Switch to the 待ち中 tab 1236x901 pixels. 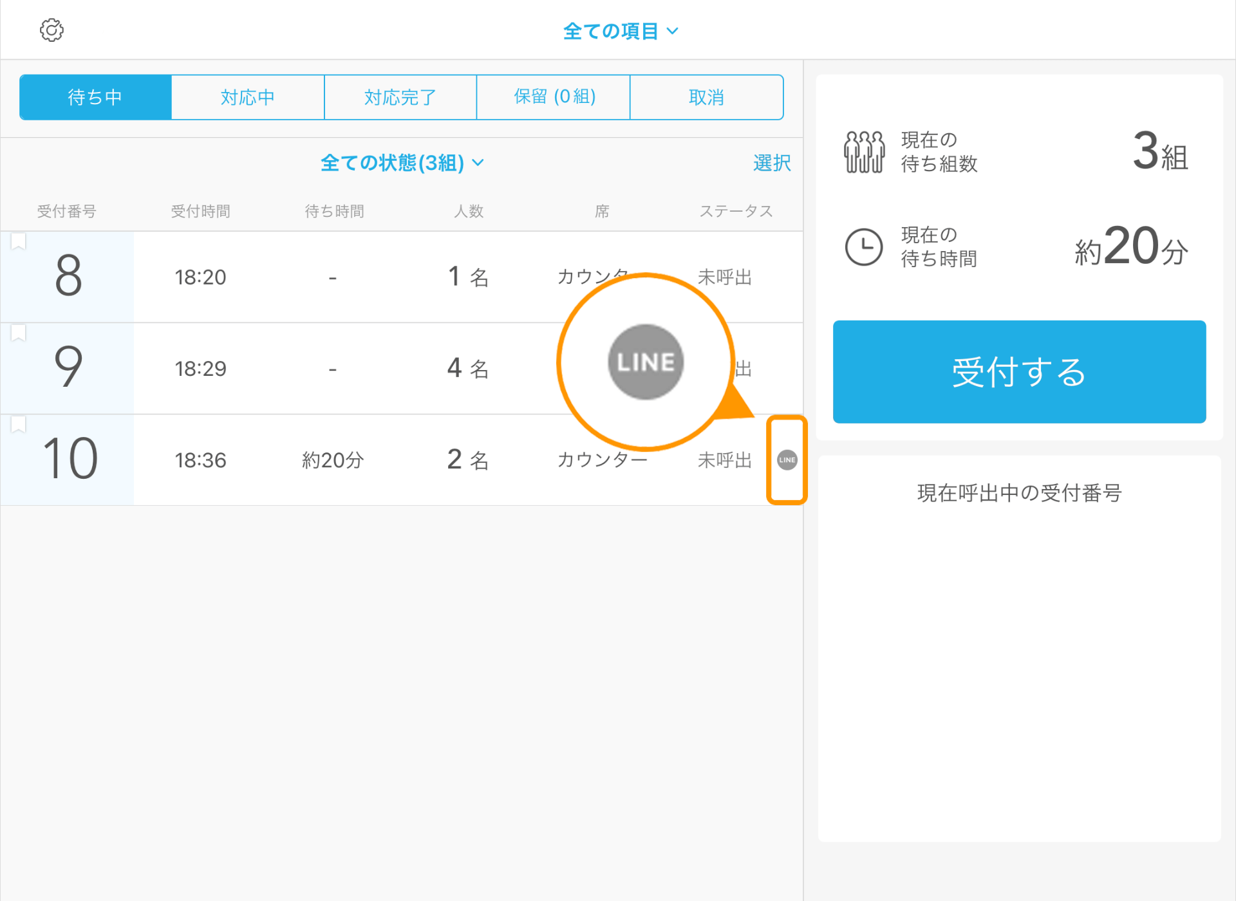(x=95, y=97)
